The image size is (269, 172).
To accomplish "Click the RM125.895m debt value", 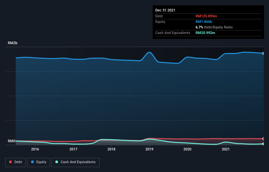I will pos(206,16).
